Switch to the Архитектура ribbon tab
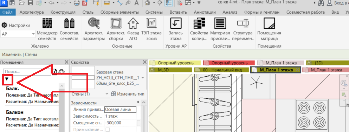Image resolution: width=349 pixels, height=132 pixels. coord(32,12)
